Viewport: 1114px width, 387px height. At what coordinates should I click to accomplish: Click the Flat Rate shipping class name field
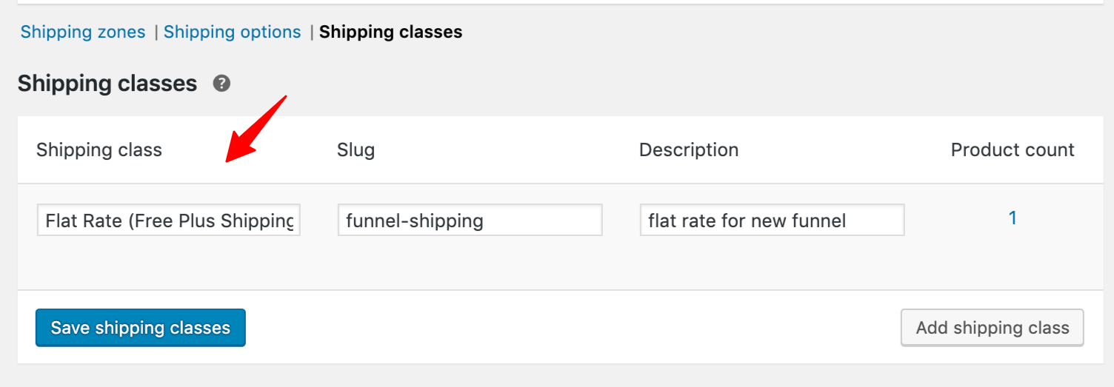(x=169, y=220)
